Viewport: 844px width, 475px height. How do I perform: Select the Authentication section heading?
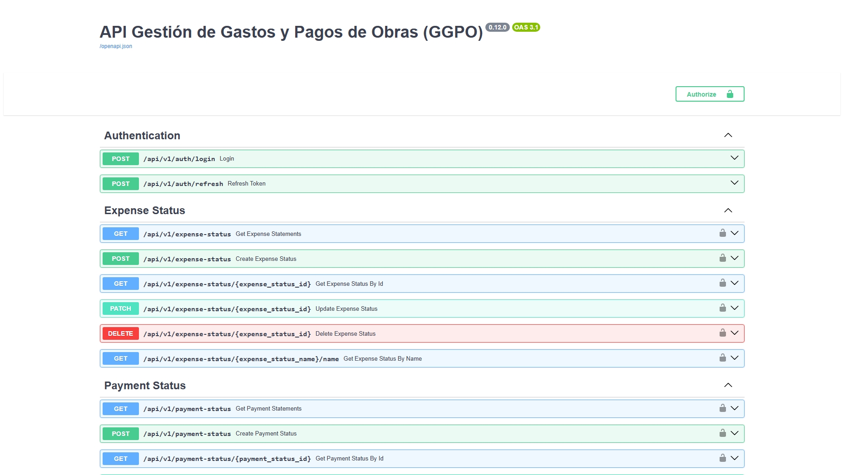coord(142,135)
